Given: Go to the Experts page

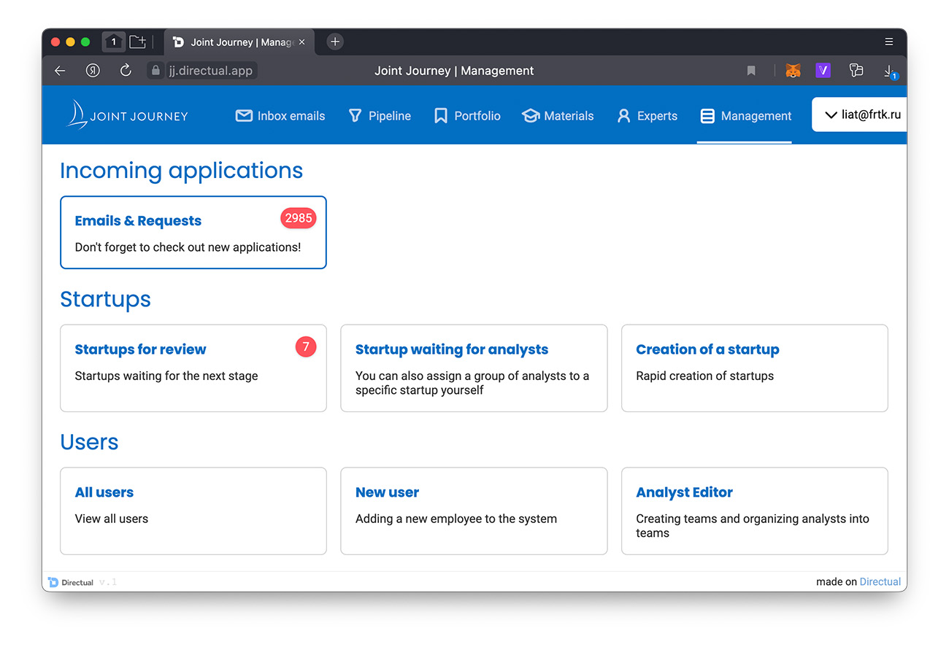Looking at the screenshot, I should click(x=647, y=116).
